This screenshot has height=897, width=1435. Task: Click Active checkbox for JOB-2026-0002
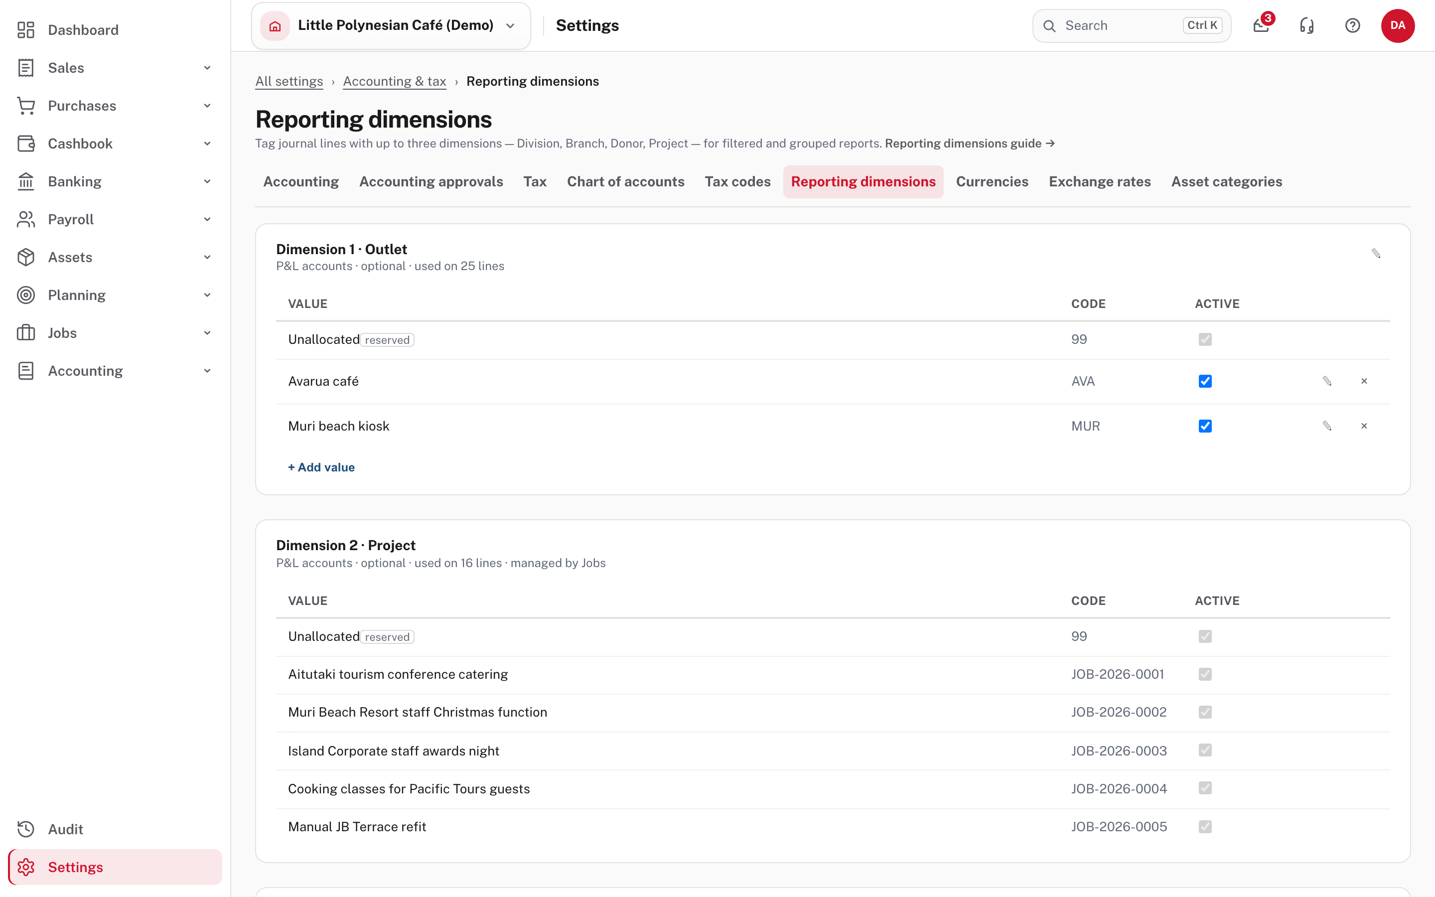click(x=1205, y=712)
